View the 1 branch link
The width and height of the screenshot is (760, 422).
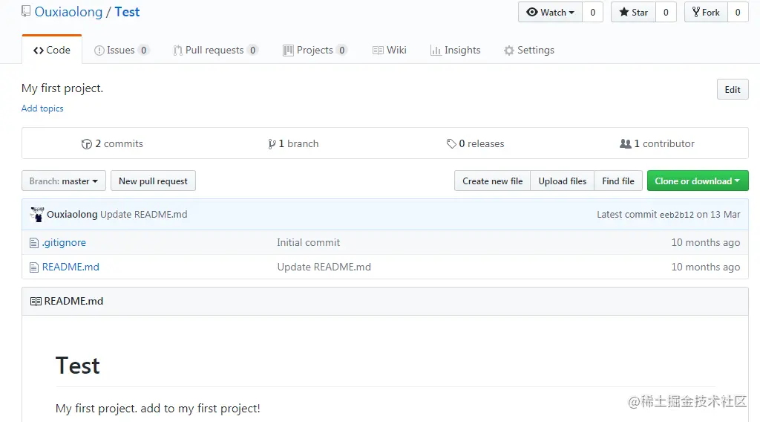click(293, 143)
